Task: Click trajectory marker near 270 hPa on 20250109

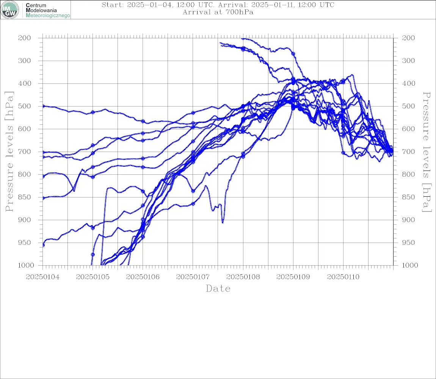Action: (x=293, y=54)
